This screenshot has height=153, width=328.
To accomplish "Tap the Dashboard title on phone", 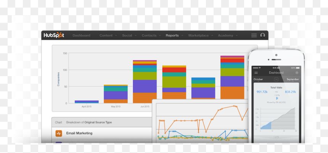I will pos(276,73).
